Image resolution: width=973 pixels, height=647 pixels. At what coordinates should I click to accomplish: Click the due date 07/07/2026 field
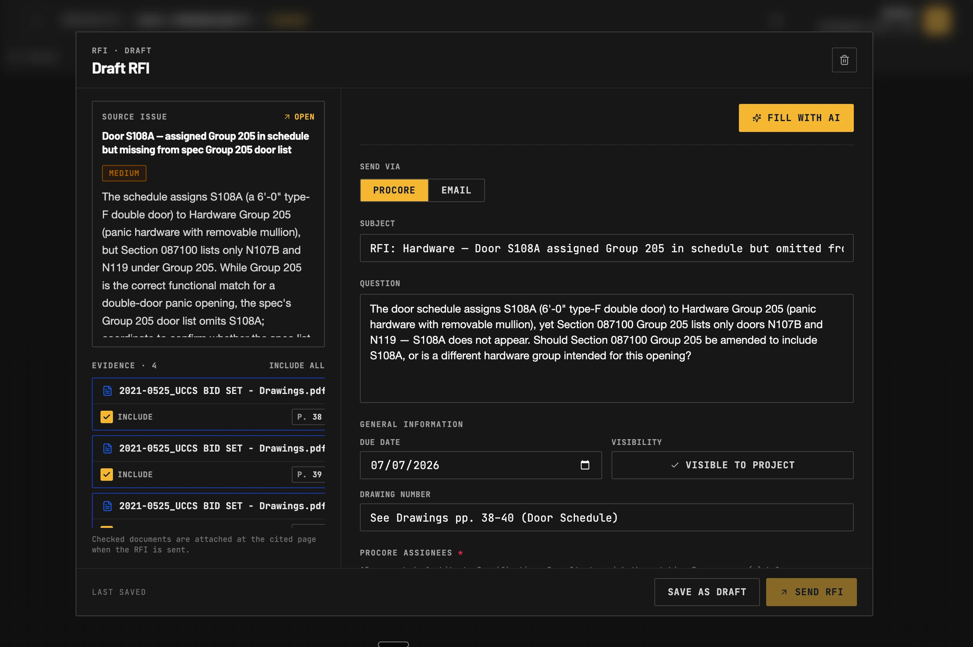point(481,465)
